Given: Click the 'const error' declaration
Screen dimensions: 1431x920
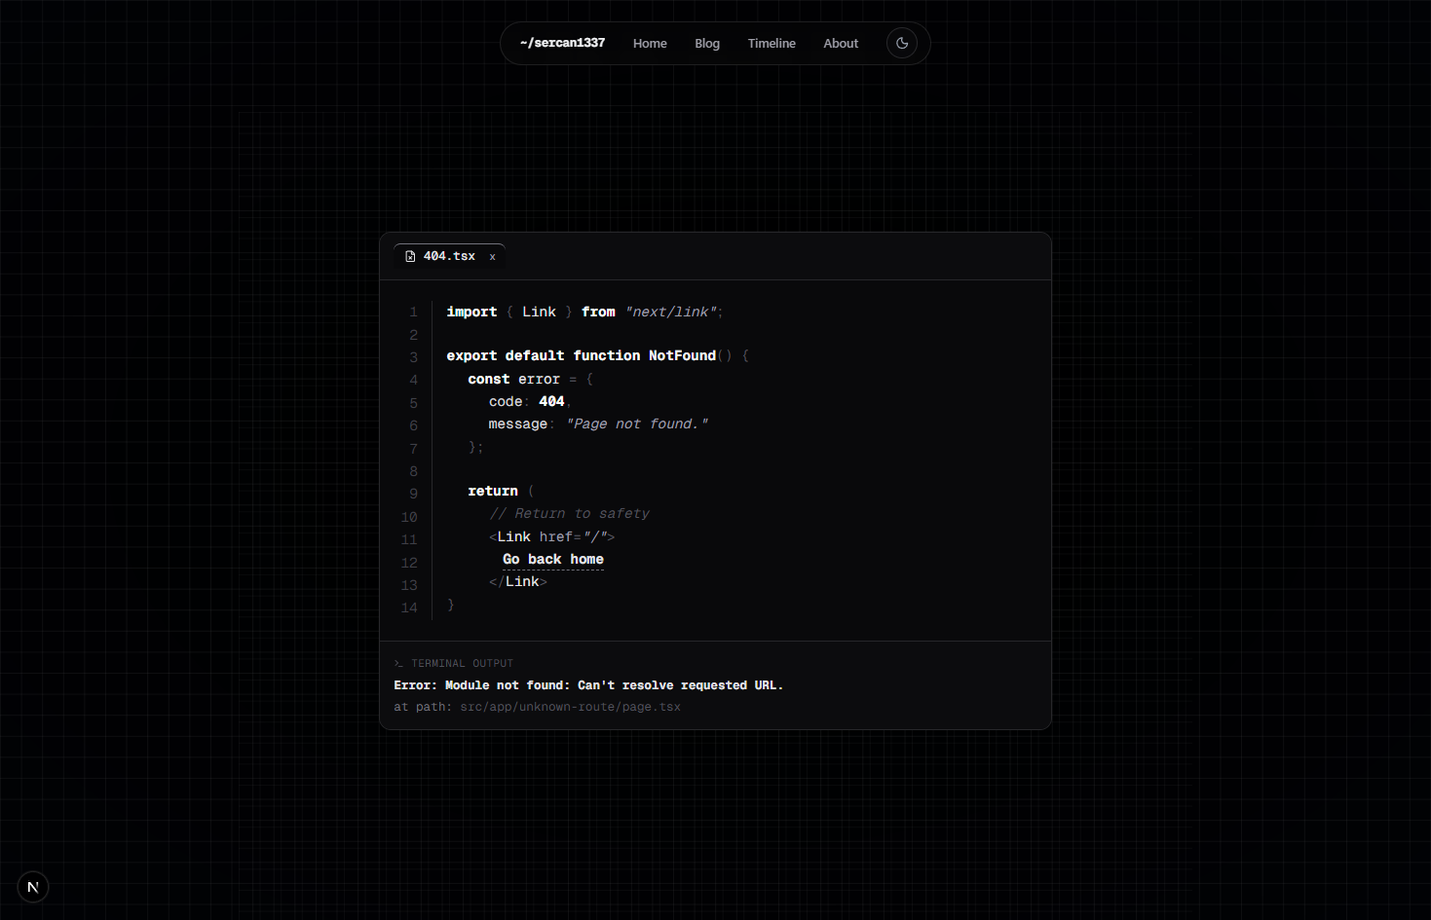Looking at the screenshot, I should (513, 379).
